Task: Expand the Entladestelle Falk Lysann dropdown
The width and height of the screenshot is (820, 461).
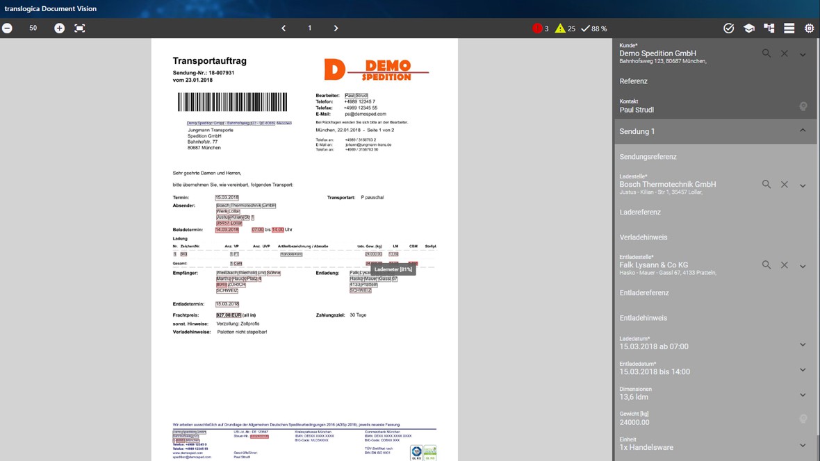Action: [x=803, y=266]
